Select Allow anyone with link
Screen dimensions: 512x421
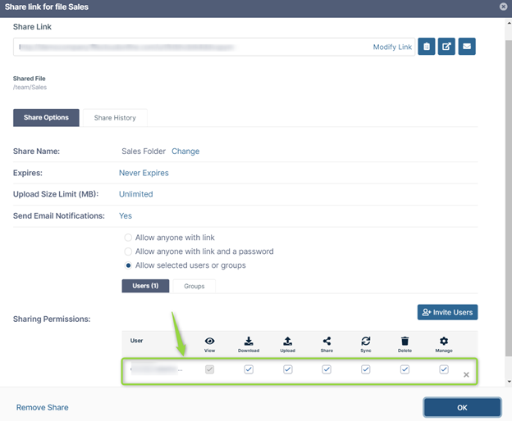(x=128, y=238)
